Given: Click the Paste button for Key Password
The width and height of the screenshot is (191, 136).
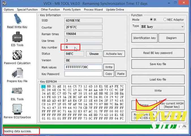Looking at the screenshot, I should 121,74.
